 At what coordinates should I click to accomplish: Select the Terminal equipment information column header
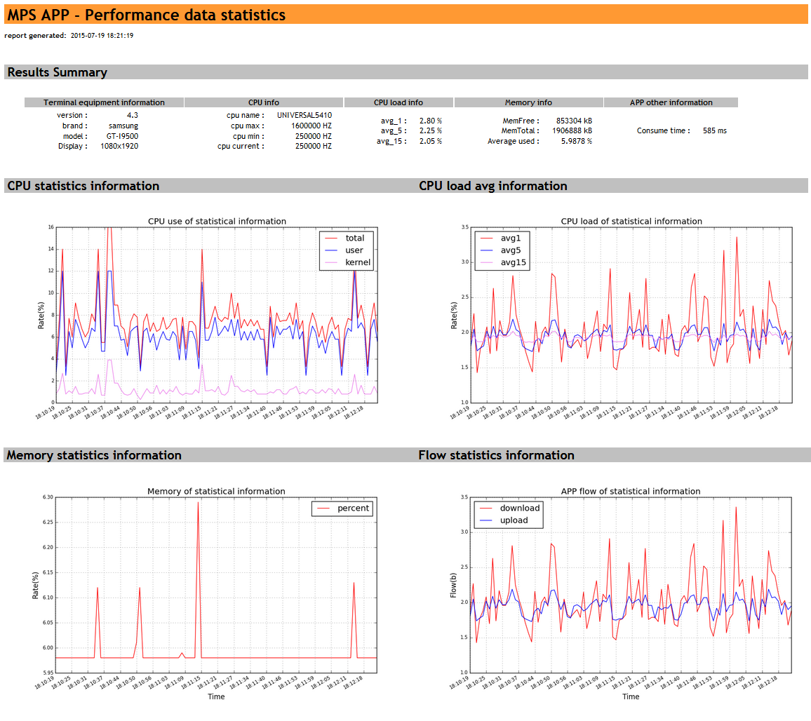(104, 102)
